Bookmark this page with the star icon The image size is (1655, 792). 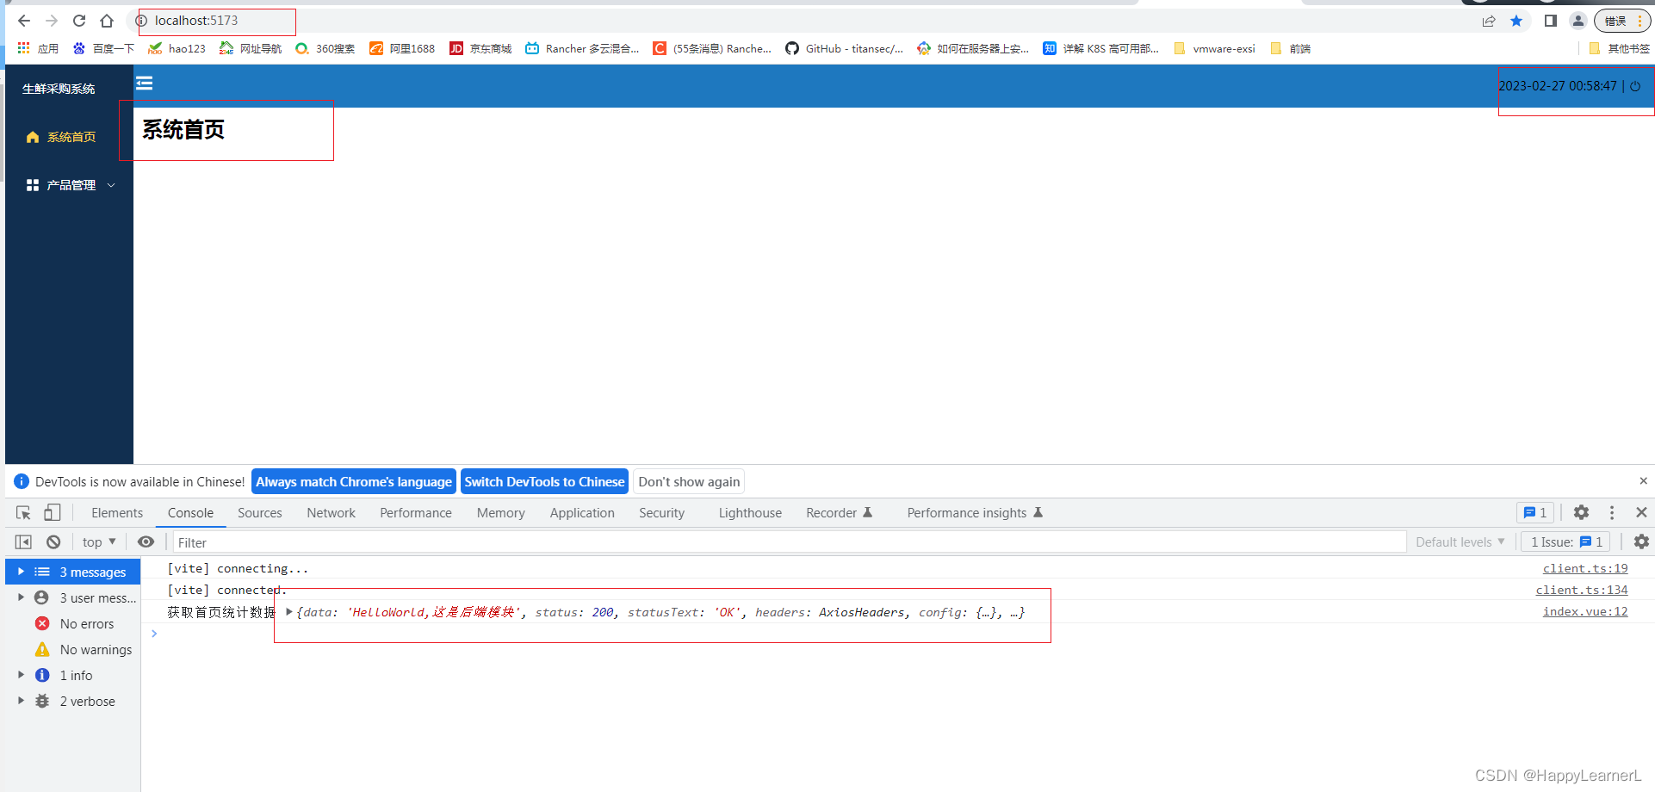pyautogui.click(x=1516, y=21)
